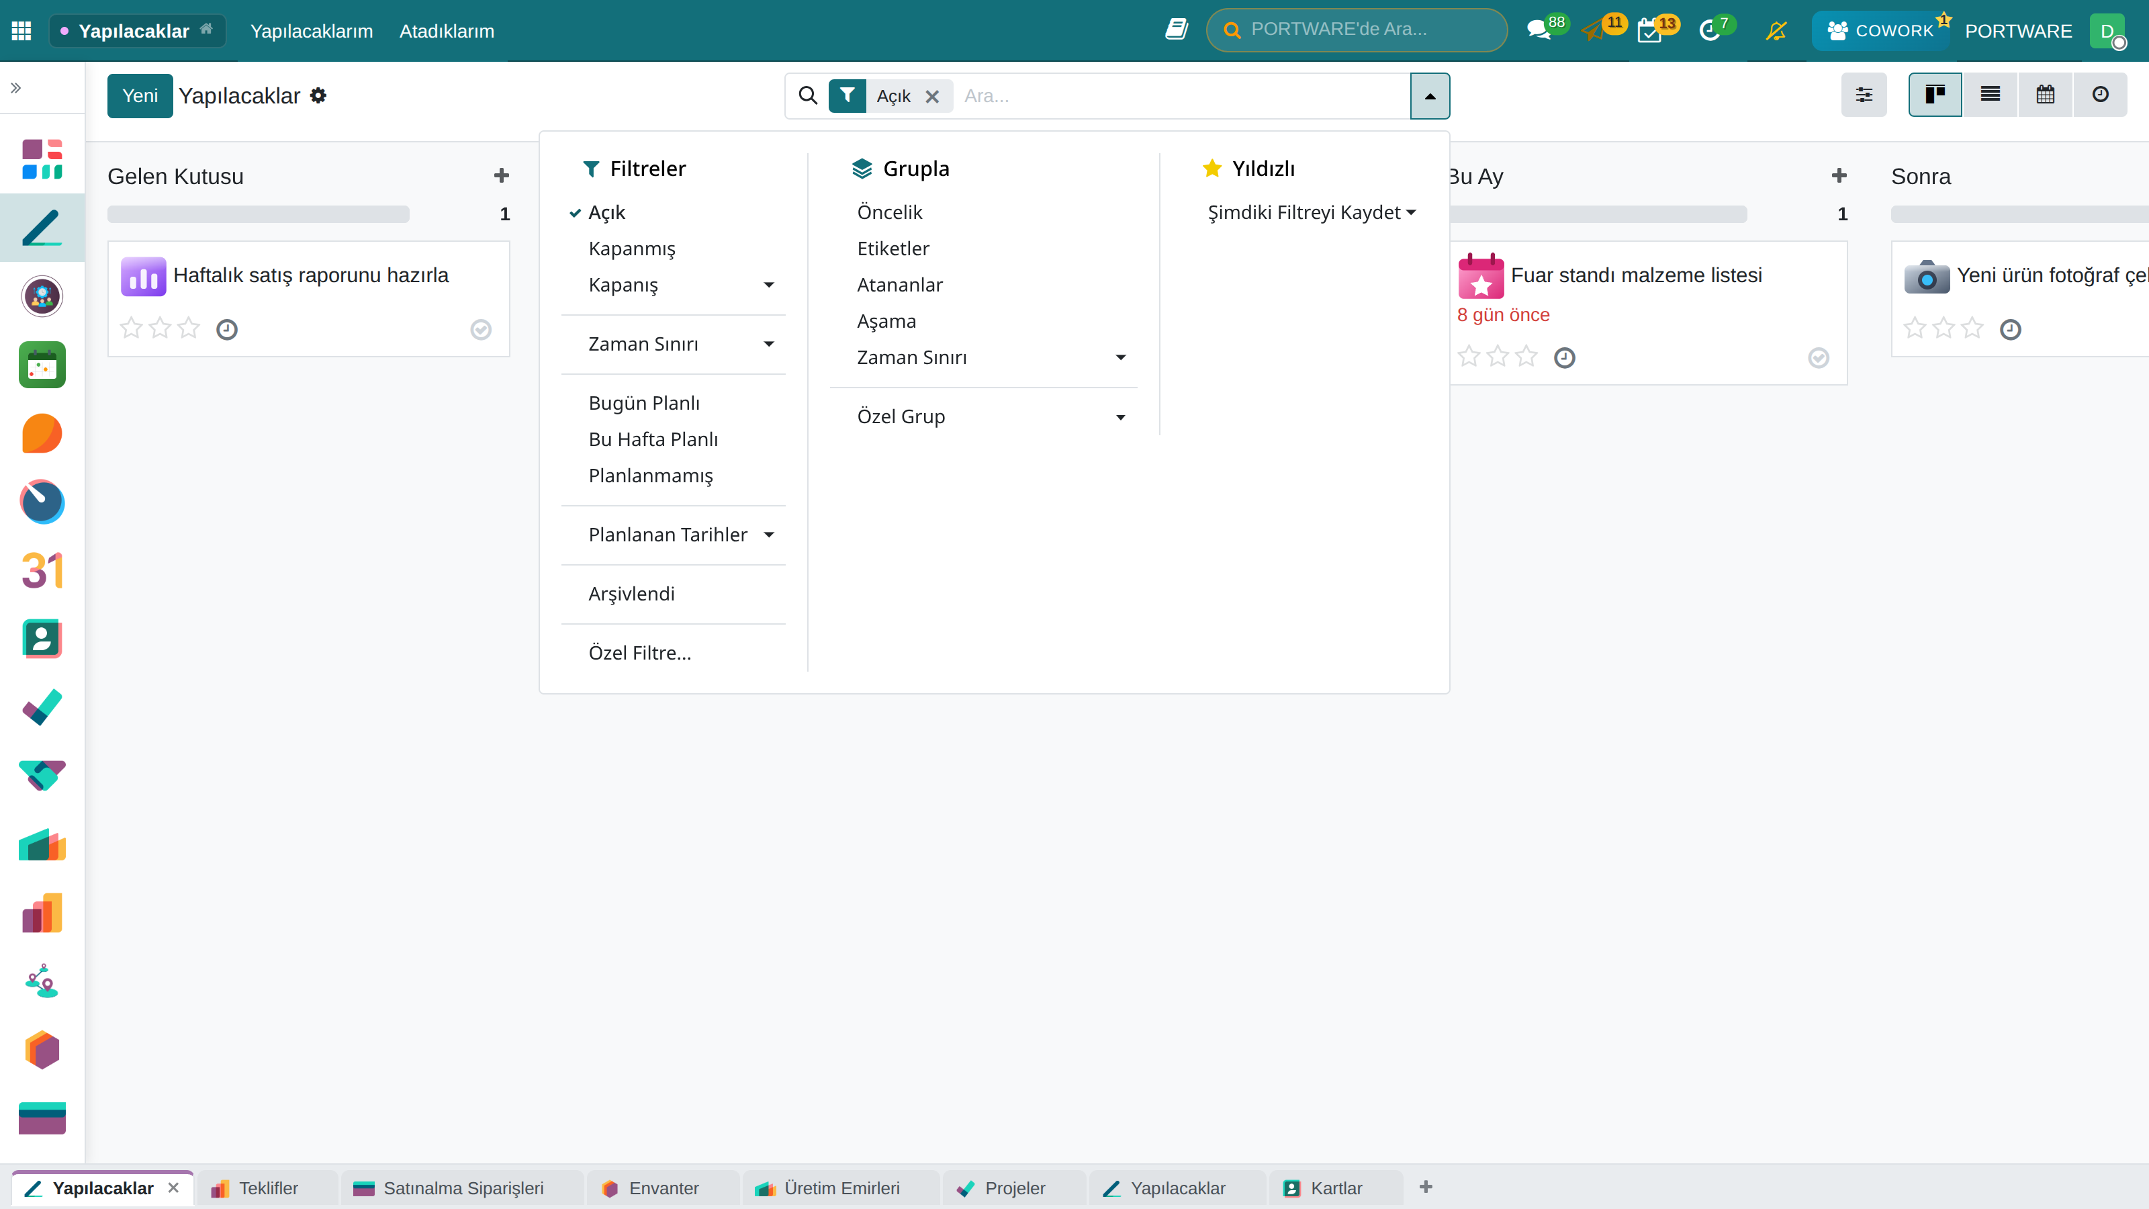Click the Bu Ay progress bar
This screenshot has height=1209, width=2149.
click(x=1598, y=214)
